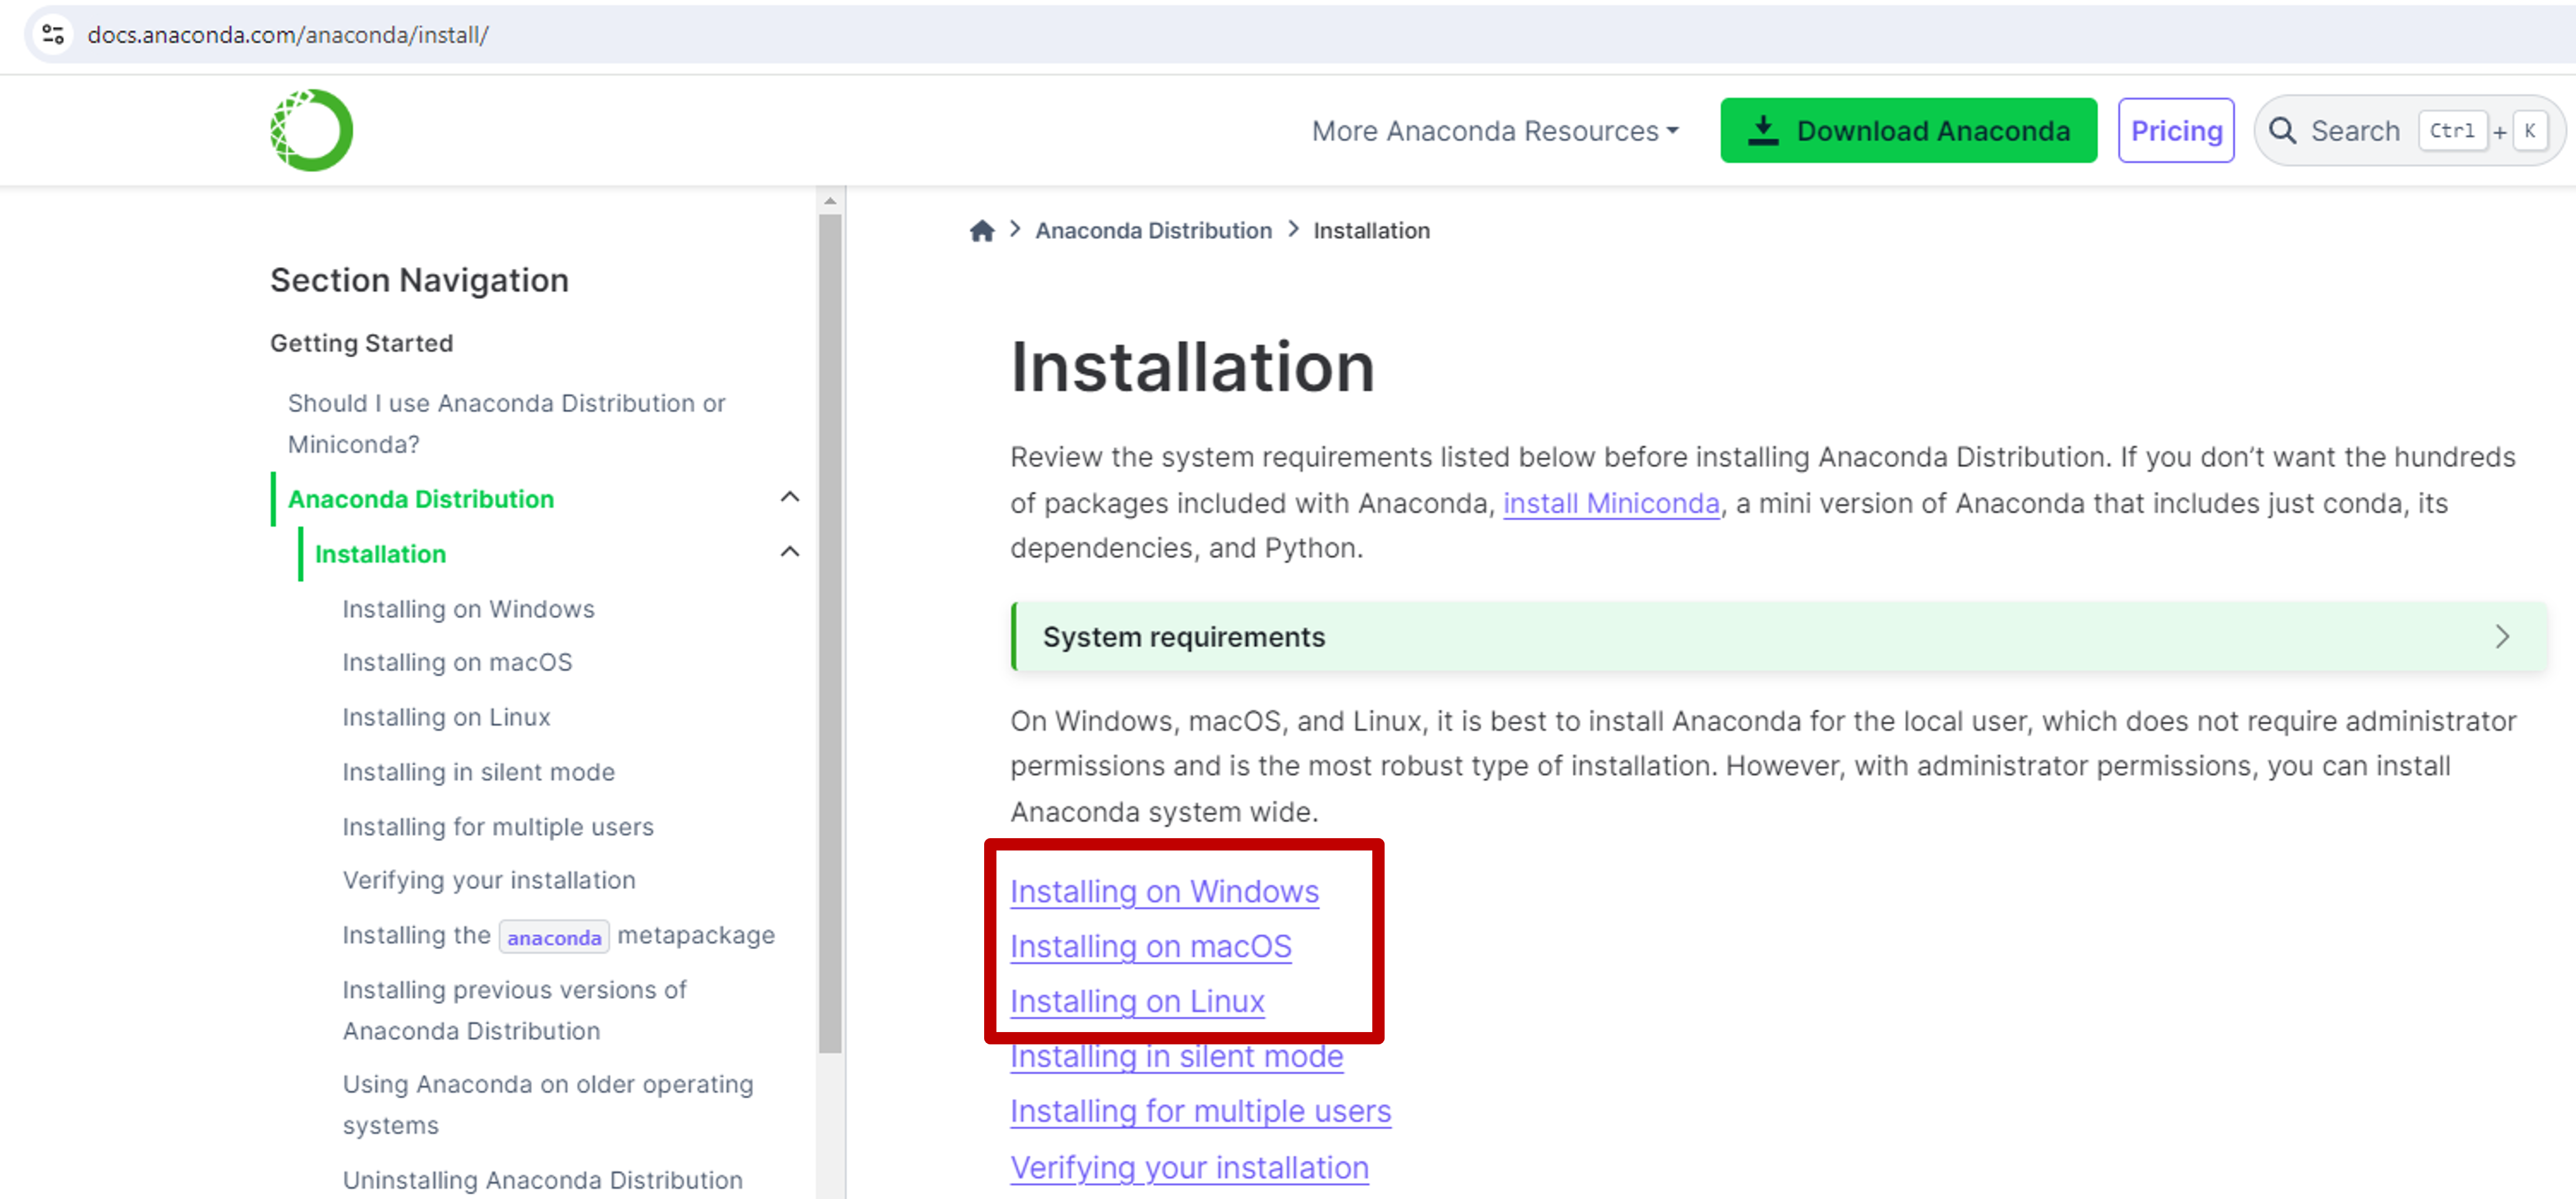This screenshot has height=1199, width=2576.
Task: Open Anaconda Distribution breadcrumb link
Action: coord(1153,231)
